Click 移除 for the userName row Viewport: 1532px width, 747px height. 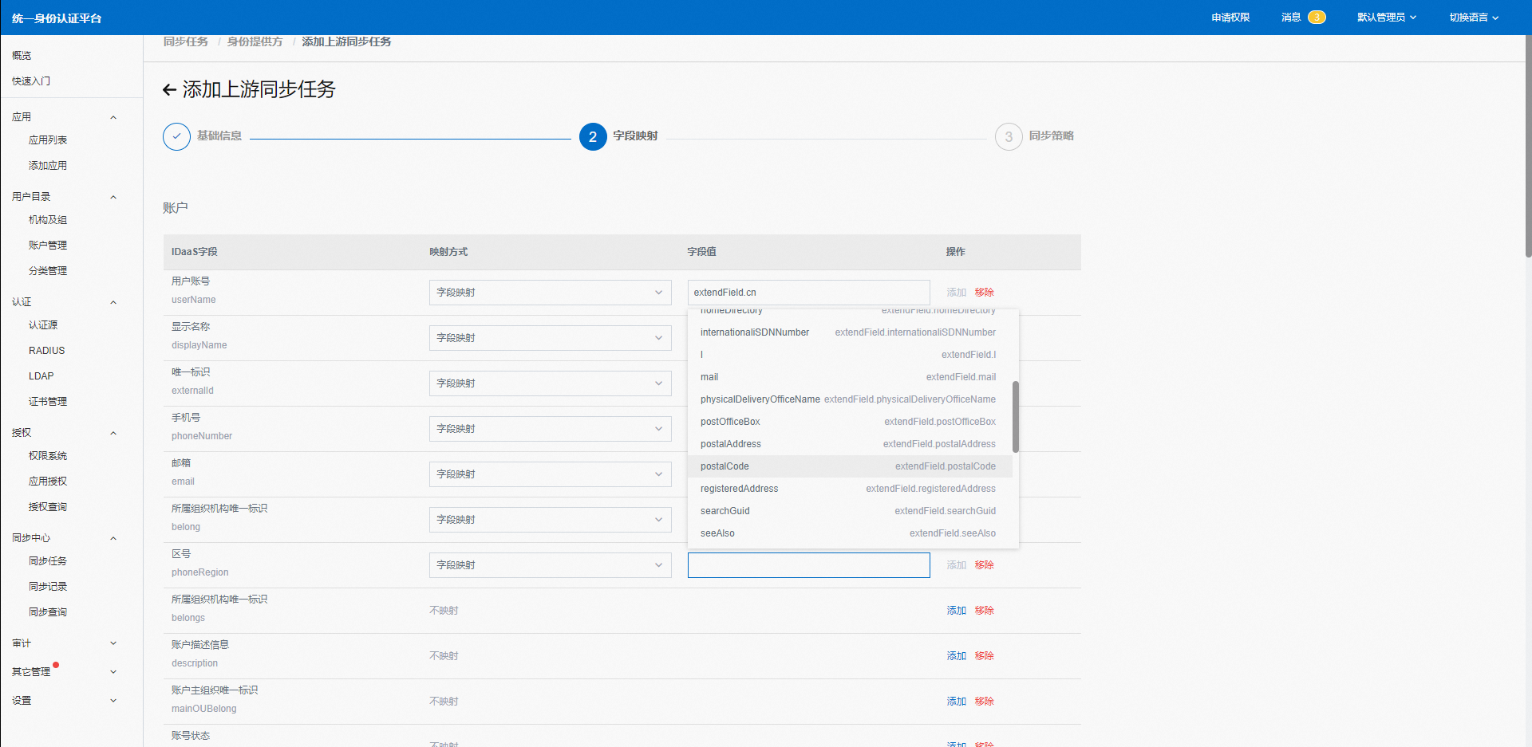click(x=984, y=293)
